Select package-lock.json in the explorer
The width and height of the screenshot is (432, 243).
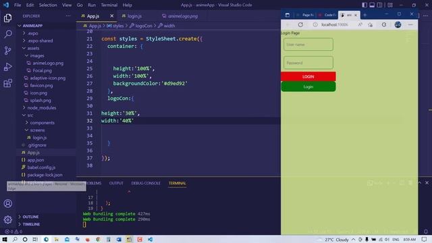(45, 175)
